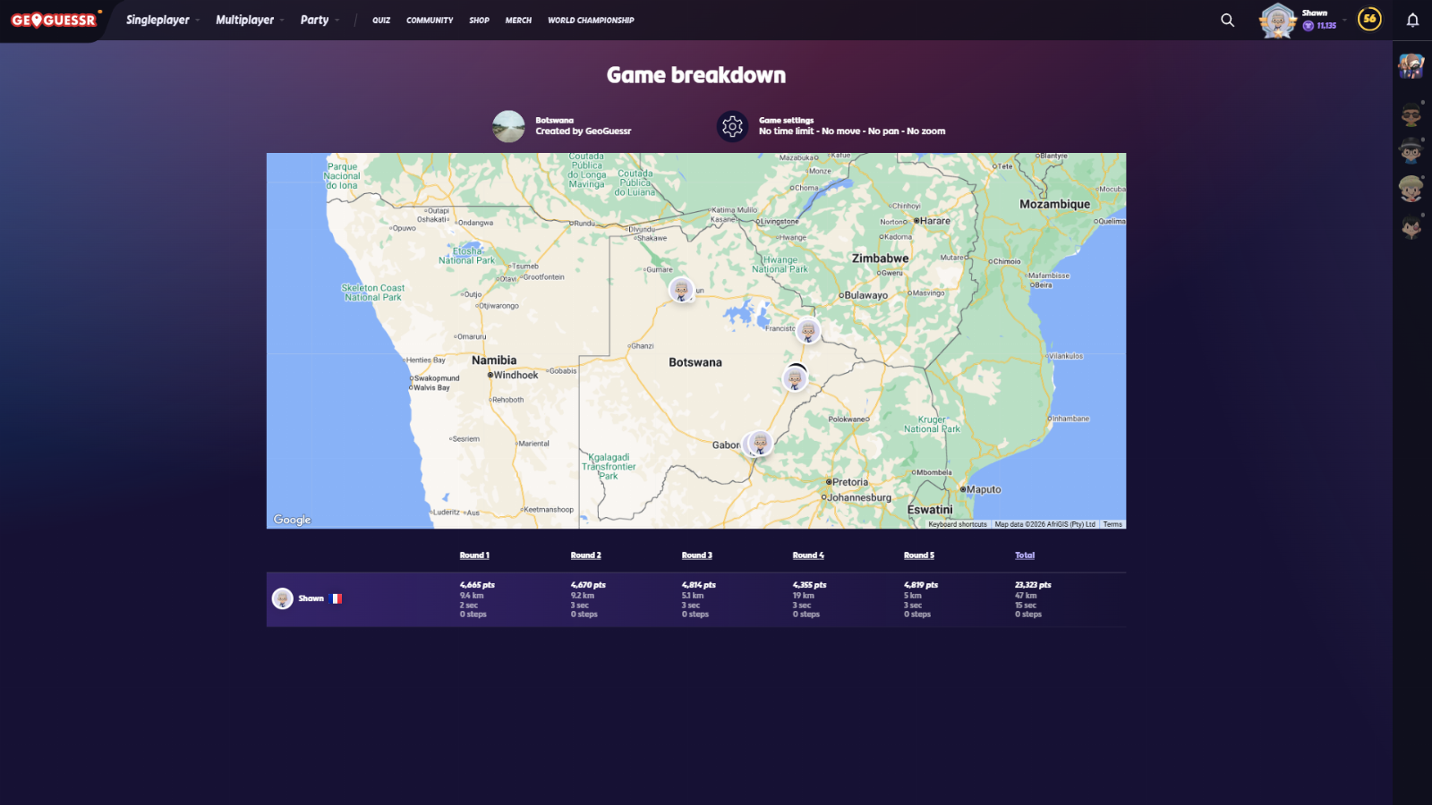Open the World Championship menu item

591,20
